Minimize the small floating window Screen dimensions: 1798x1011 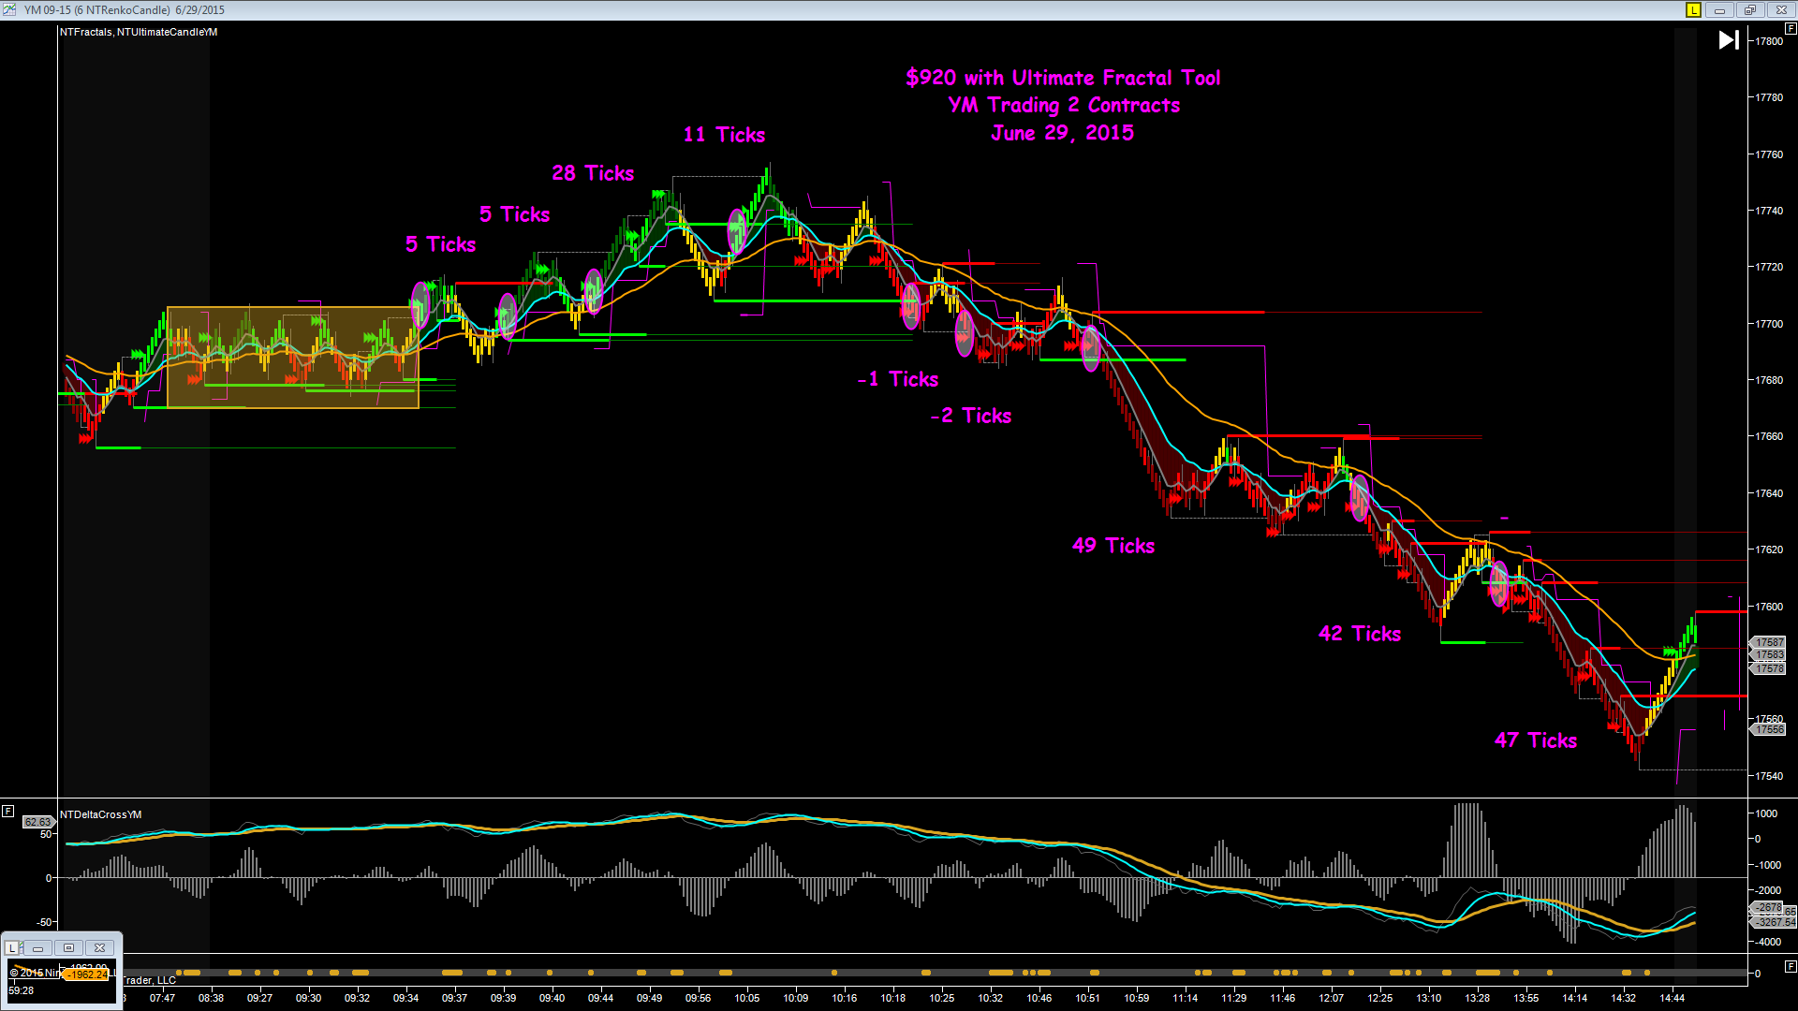coord(37,948)
